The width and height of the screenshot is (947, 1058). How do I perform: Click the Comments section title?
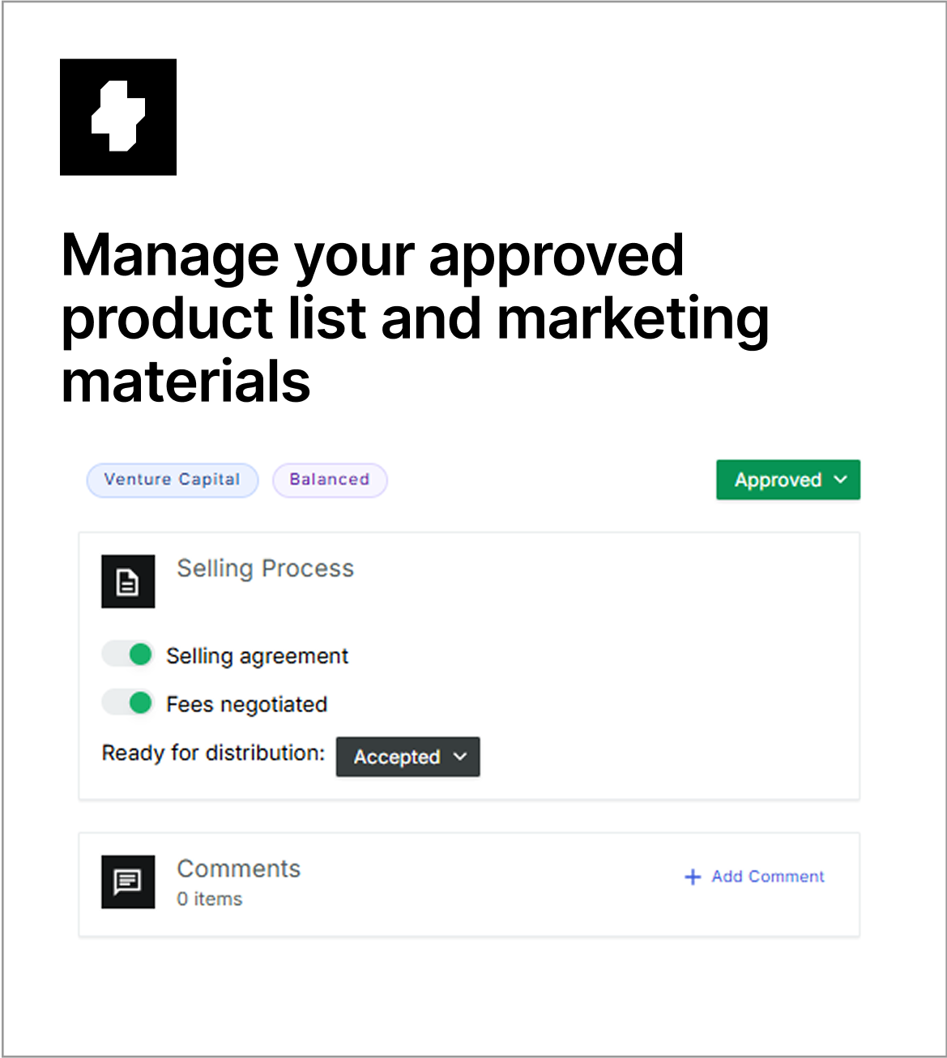tap(239, 868)
